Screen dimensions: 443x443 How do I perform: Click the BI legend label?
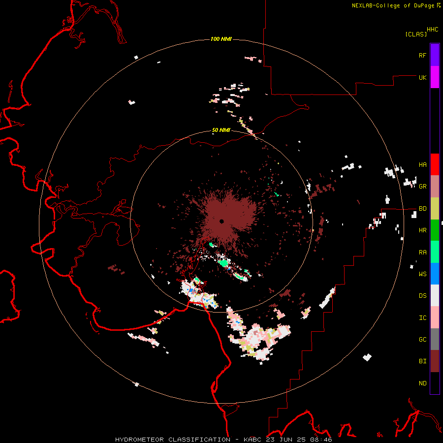click(x=422, y=361)
